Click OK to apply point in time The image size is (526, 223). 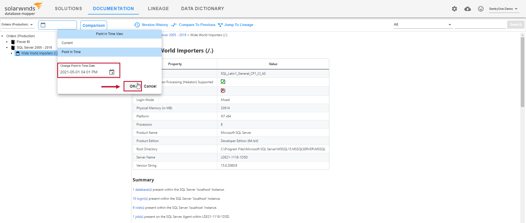[x=133, y=86]
